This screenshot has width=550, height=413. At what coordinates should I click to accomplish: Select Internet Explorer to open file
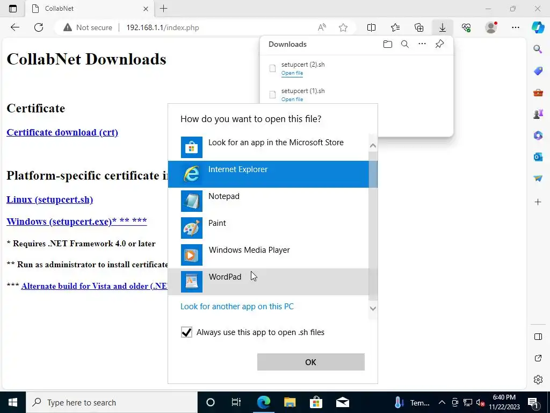pyautogui.click(x=269, y=174)
